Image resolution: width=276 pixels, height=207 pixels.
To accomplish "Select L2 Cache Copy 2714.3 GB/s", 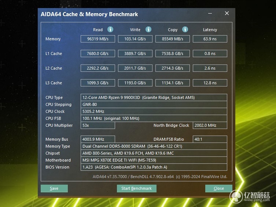I will point(173,68).
